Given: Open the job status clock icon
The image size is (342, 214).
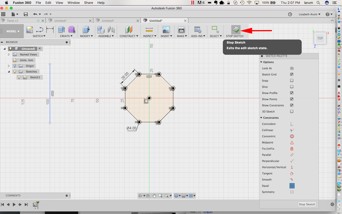Looking at the screenshot, I should (290, 14).
